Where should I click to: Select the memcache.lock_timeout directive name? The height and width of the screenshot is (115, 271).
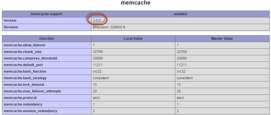coord(24,85)
